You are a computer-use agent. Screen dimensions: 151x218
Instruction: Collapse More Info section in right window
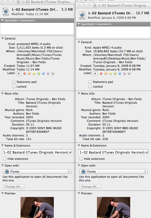79,94
